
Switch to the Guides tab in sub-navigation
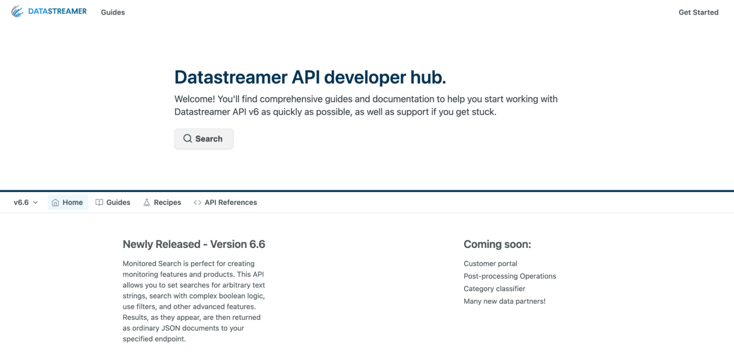pos(113,202)
